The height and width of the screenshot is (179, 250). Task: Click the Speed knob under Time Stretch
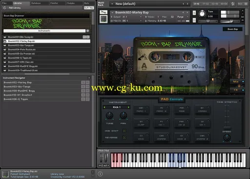(x=227, y=138)
